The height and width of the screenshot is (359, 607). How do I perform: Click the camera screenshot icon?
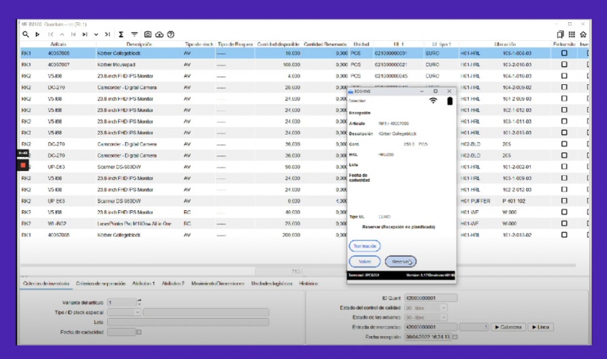click(148, 34)
